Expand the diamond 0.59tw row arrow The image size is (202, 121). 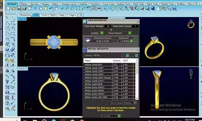point(131,41)
